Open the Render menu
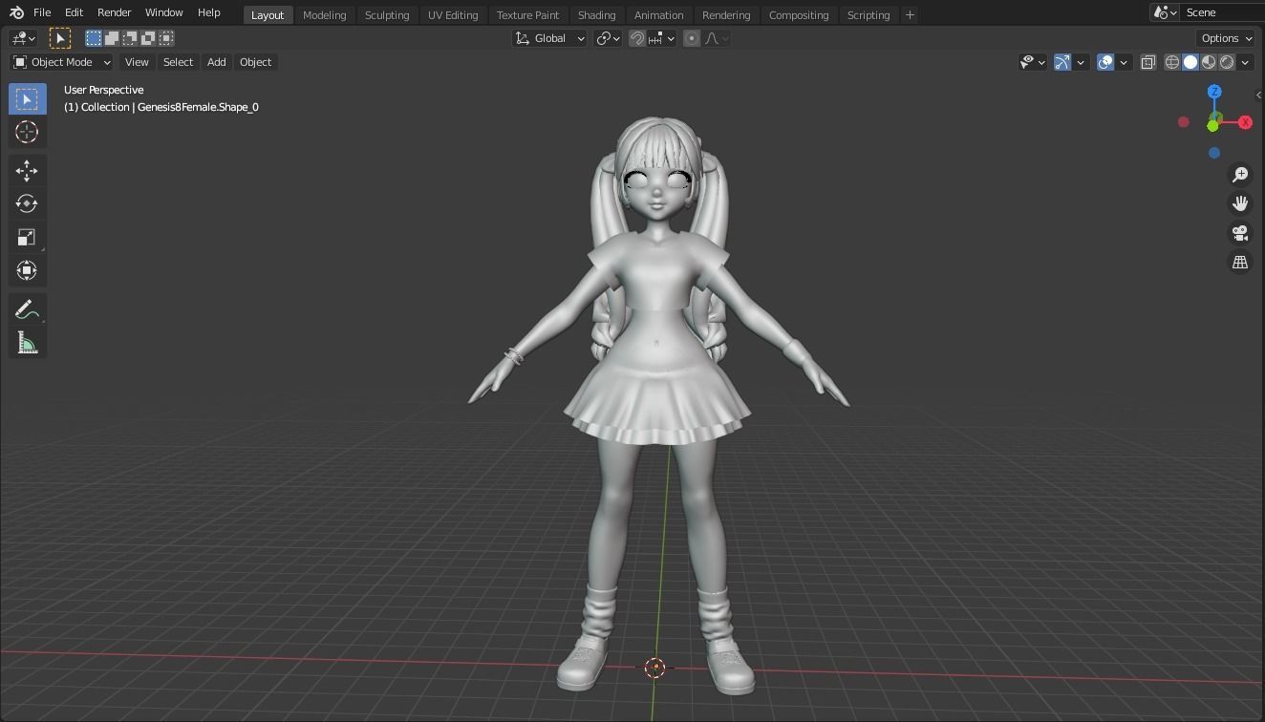The height and width of the screenshot is (722, 1265). tap(114, 11)
